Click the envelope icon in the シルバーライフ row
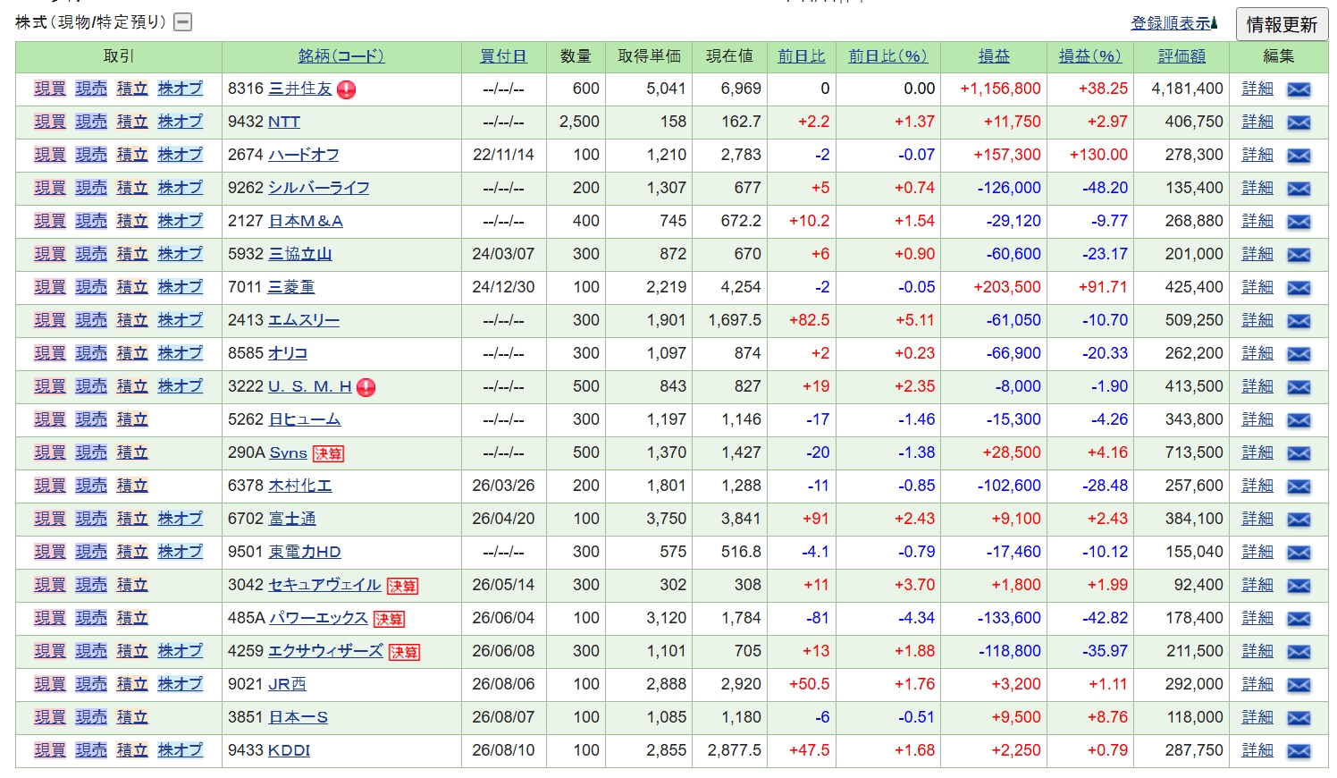This screenshot has width=1337, height=778. [1299, 189]
